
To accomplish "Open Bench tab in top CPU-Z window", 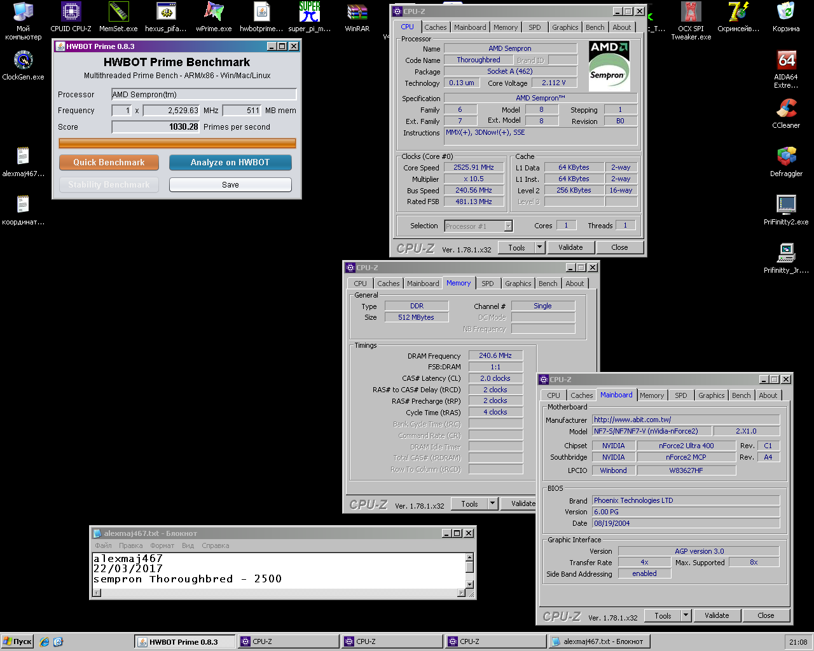I will [595, 27].
